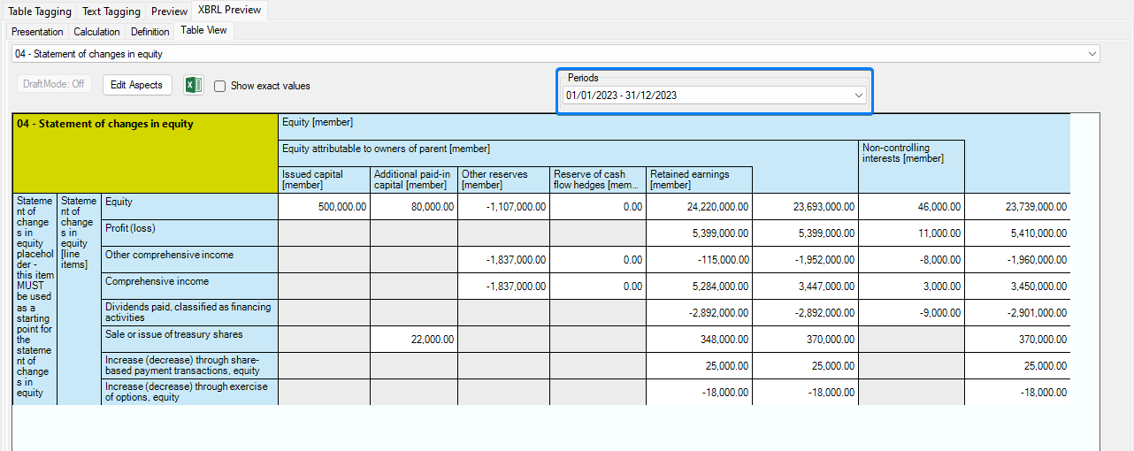
Task: Select the -1,107,000.00 other reserves cell
Action: coord(503,206)
